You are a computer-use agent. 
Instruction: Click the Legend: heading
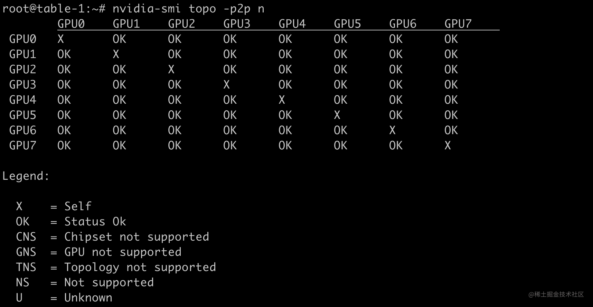pos(26,176)
